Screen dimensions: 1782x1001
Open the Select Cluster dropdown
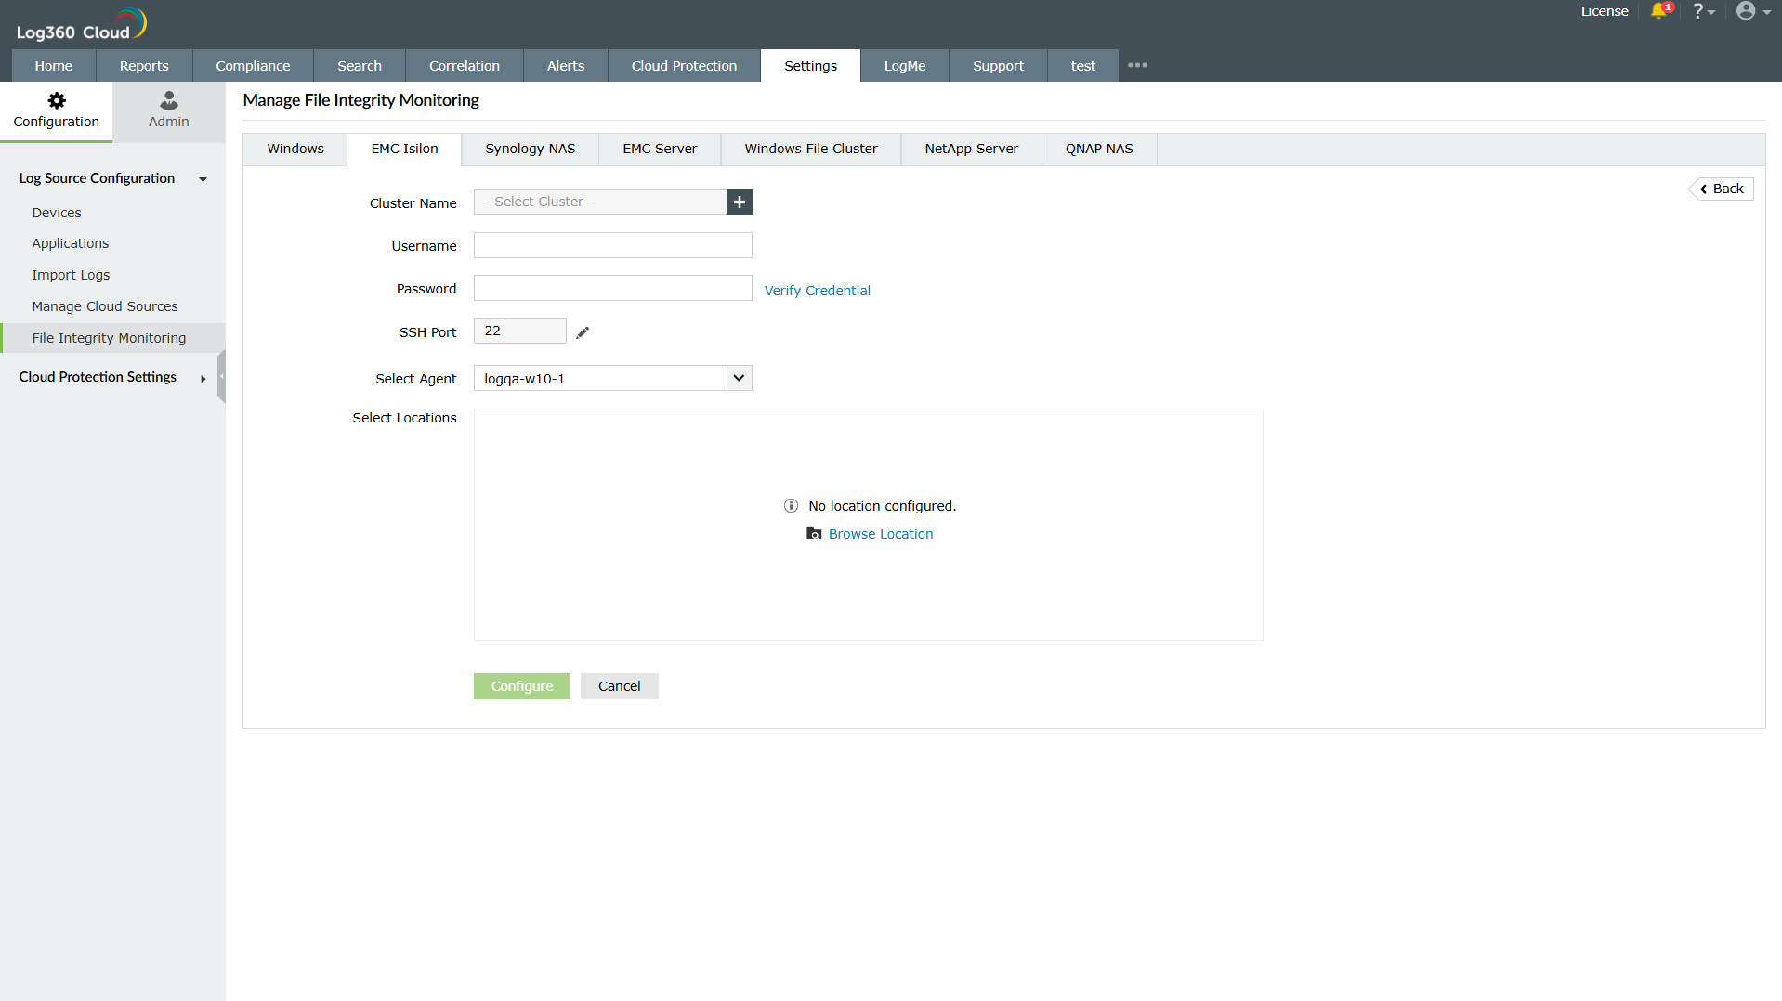[x=599, y=201]
